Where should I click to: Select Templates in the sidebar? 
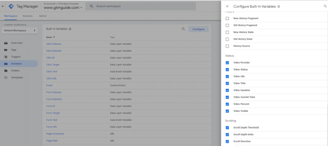point(17,77)
